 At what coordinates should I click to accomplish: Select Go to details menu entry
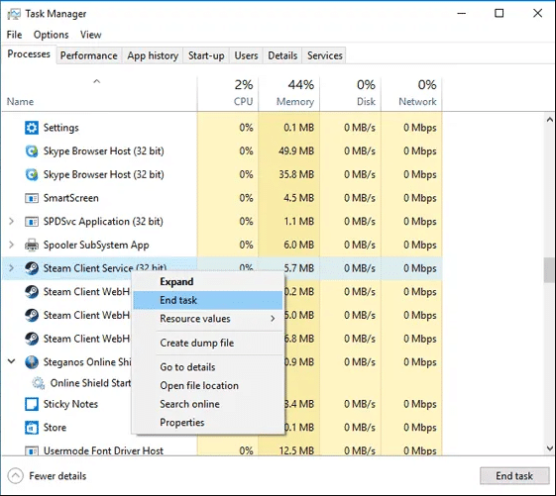[x=208, y=367]
